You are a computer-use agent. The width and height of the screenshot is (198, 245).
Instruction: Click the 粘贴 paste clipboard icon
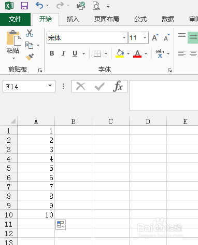[14, 38]
